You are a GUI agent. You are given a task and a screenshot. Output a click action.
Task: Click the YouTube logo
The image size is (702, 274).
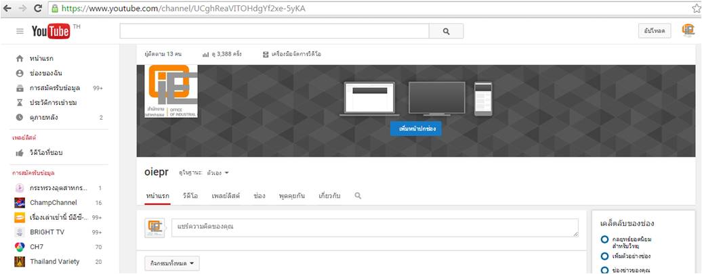pos(51,31)
